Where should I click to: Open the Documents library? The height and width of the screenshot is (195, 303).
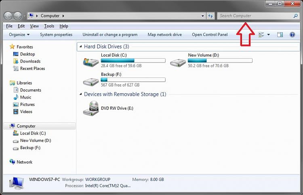click(x=31, y=90)
